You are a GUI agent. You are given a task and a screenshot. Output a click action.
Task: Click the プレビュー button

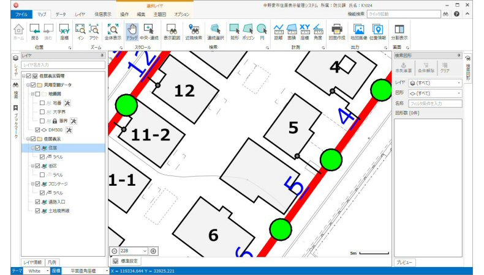(x=404, y=262)
